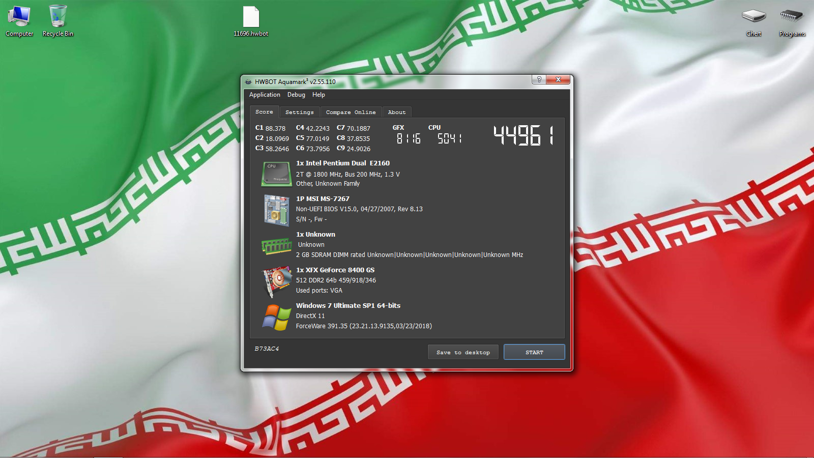This screenshot has width=814, height=458.
Task: Click the C4 value 42.2243
Action: click(x=317, y=129)
